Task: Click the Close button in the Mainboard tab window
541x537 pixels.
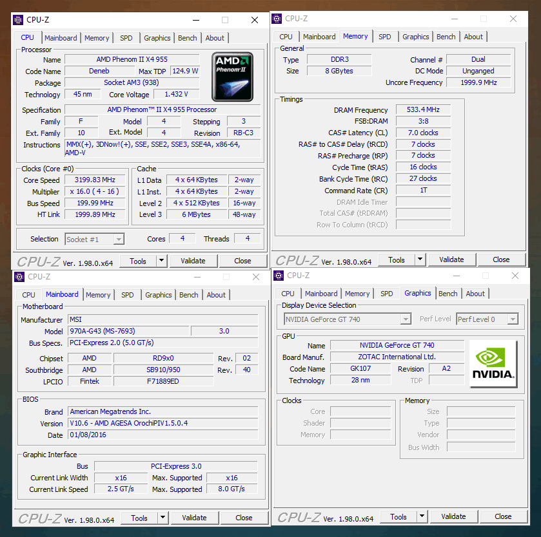Action: [x=244, y=518]
